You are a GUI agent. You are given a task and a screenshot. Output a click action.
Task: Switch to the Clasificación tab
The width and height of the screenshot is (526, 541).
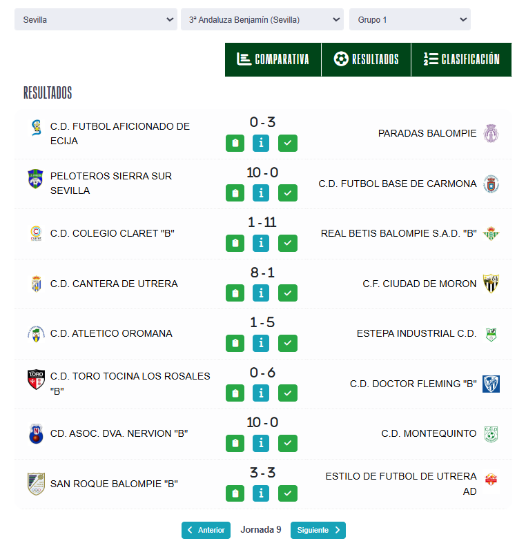tap(461, 59)
